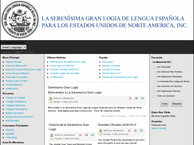Select Una Institucion Con Secretos option
Image resolution: width=194 pixels, height=145 pixels.
click(x=155, y=87)
